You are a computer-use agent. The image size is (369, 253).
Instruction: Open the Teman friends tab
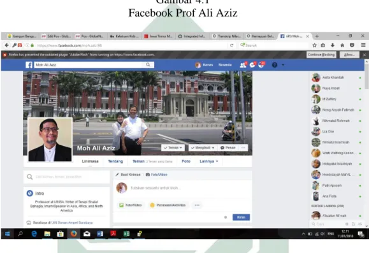pos(138,161)
